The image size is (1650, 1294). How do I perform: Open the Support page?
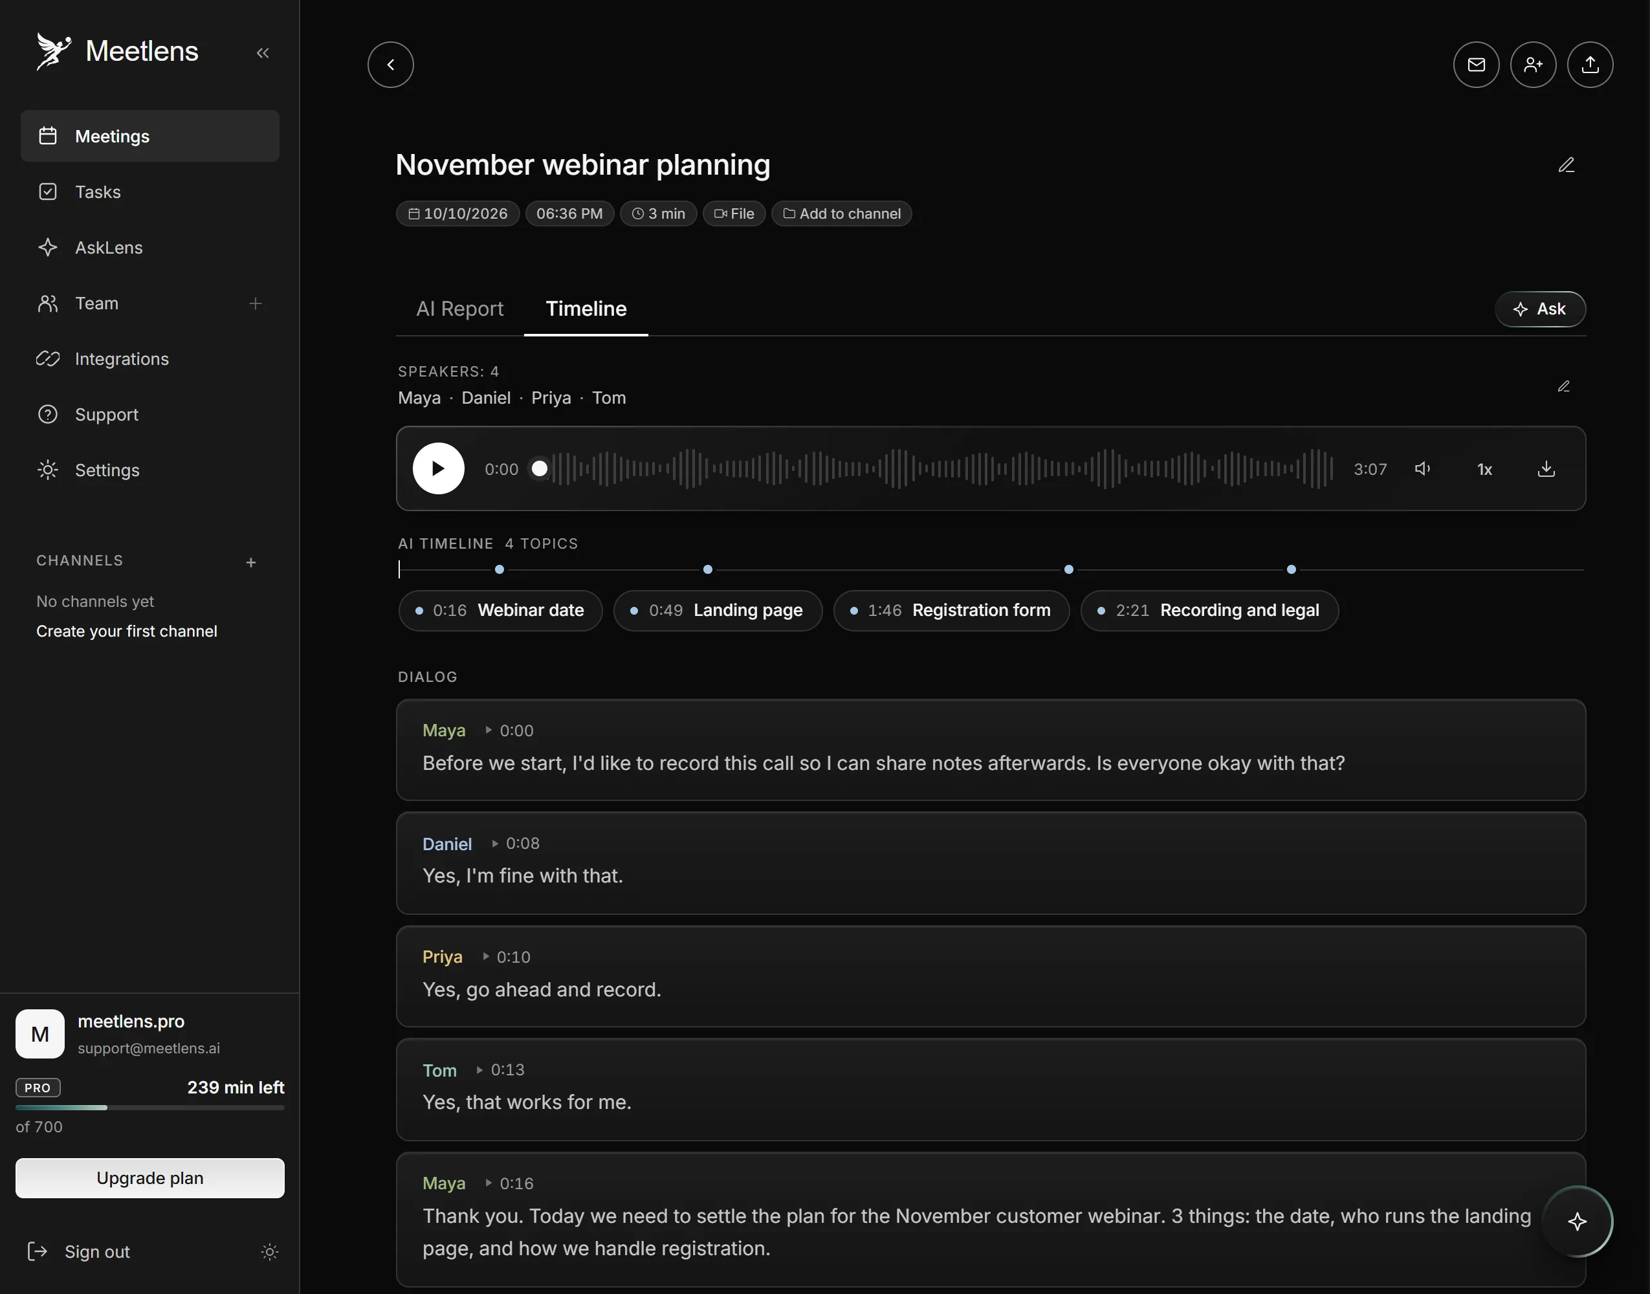[150, 415]
